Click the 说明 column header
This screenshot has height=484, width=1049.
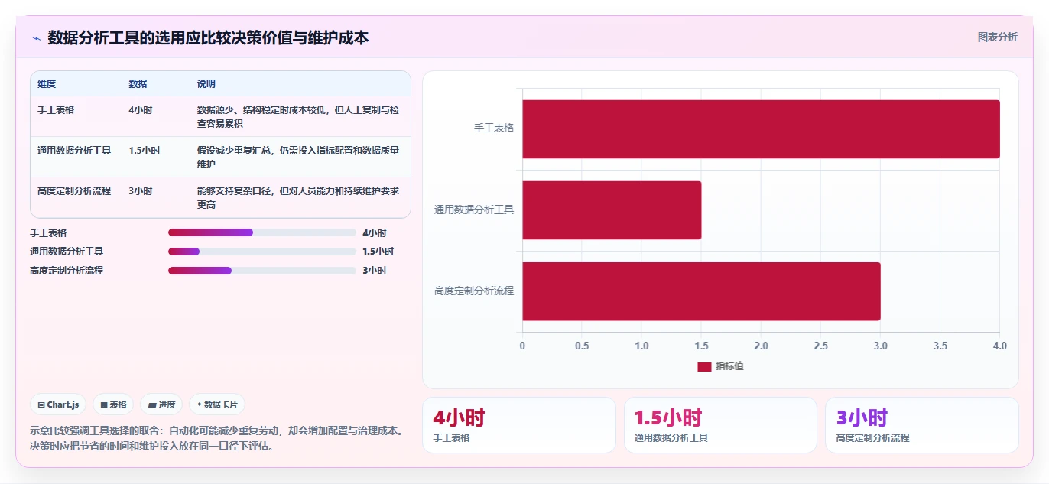(x=206, y=84)
